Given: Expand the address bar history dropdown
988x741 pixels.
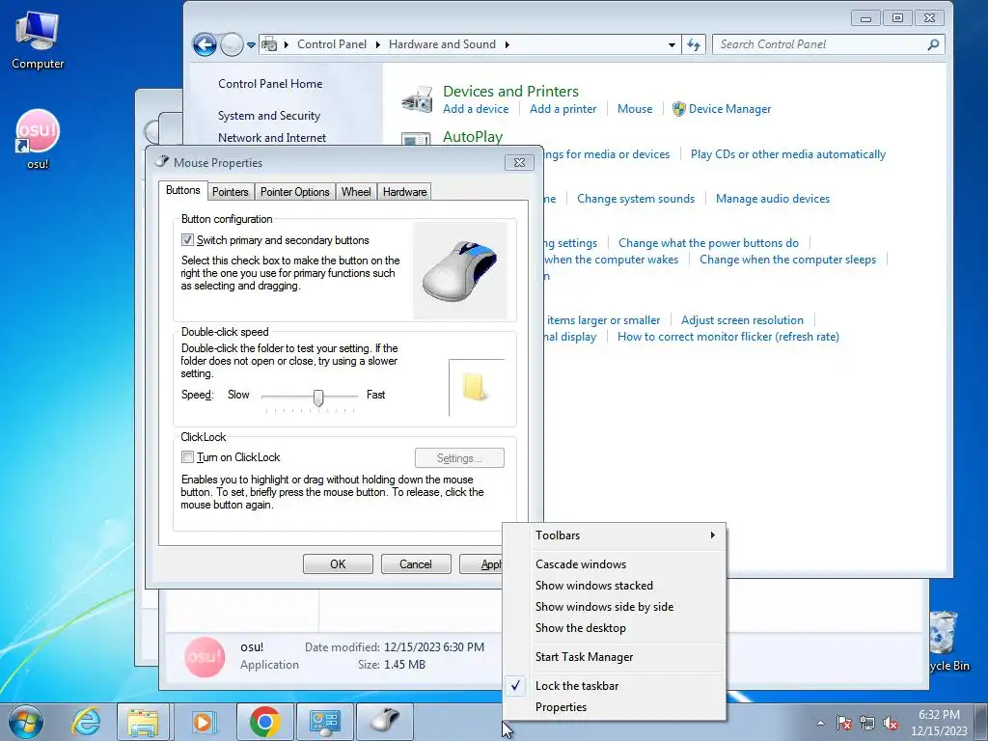Looking at the screenshot, I should pos(672,44).
